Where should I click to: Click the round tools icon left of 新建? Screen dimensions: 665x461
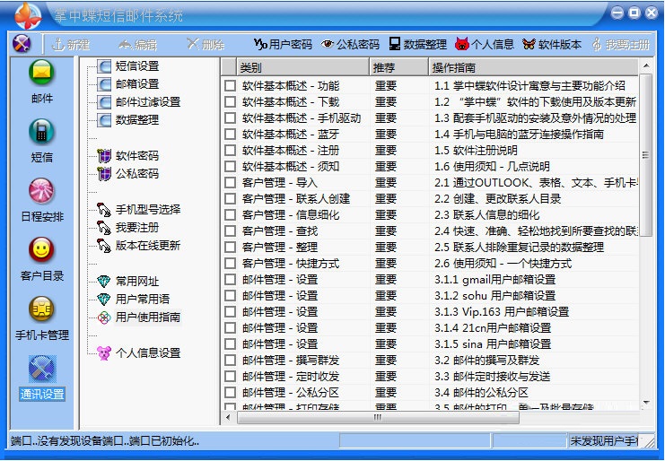coord(22,44)
